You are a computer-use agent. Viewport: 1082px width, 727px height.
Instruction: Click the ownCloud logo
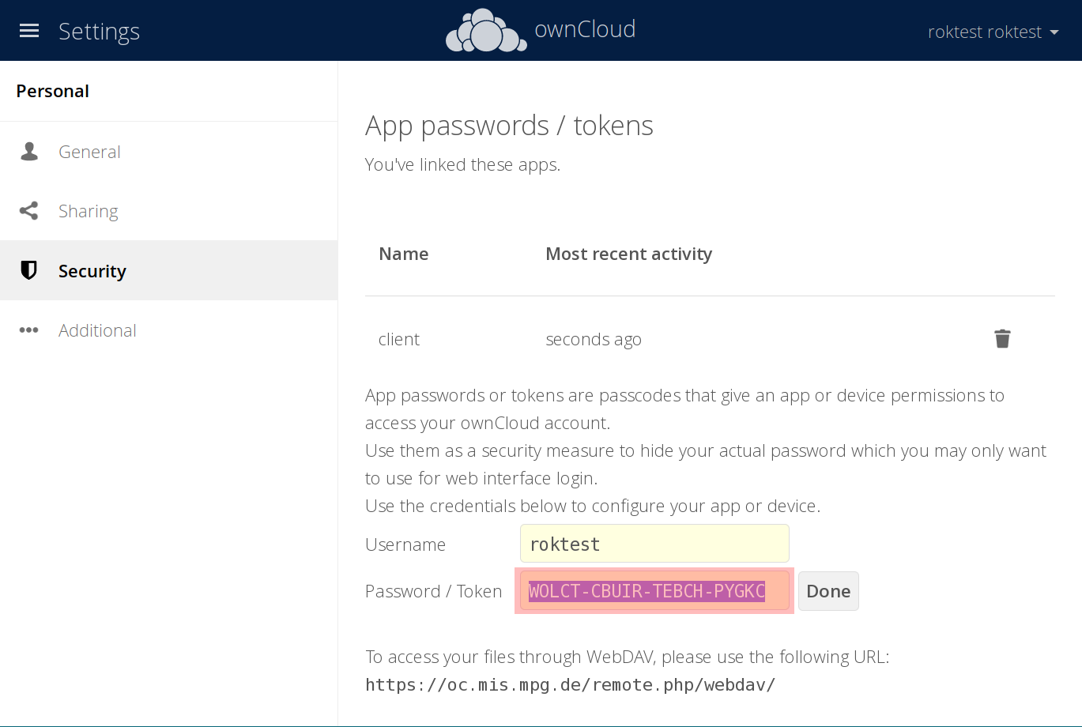[x=541, y=31]
